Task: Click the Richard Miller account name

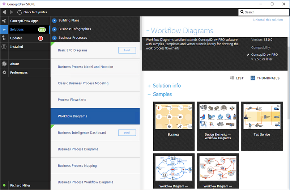Action: (x=20, y=185)
